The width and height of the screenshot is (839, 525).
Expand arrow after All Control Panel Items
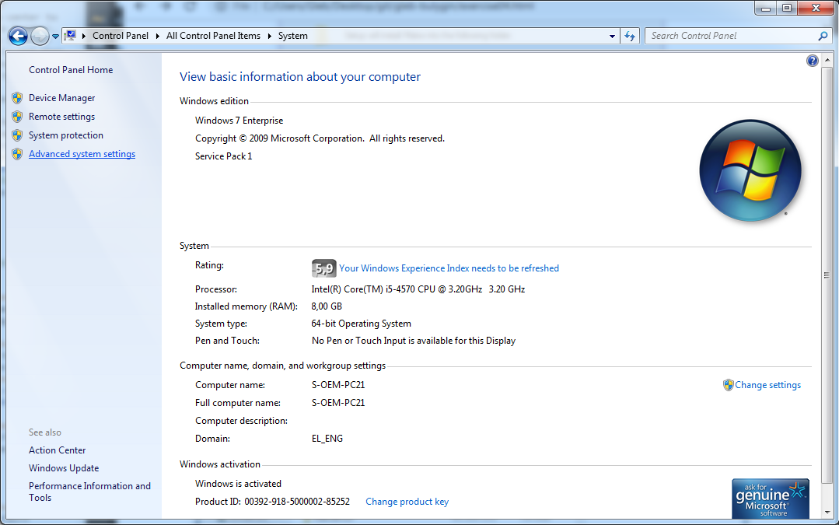[x=269, y=36]
